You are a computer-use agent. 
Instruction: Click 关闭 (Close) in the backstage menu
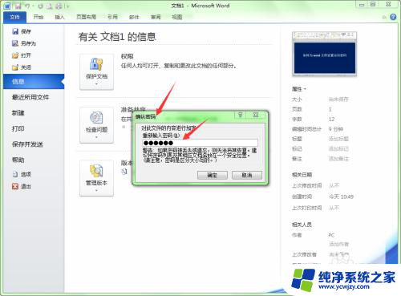(x=22, y=67)
